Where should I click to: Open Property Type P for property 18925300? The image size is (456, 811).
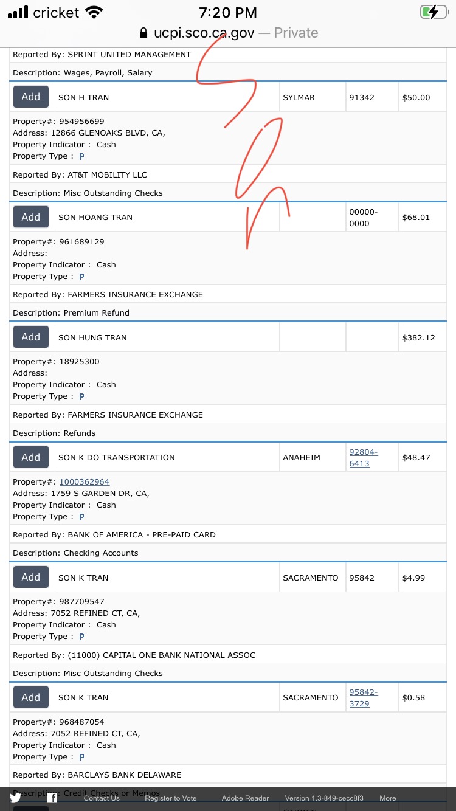point(81,396)
